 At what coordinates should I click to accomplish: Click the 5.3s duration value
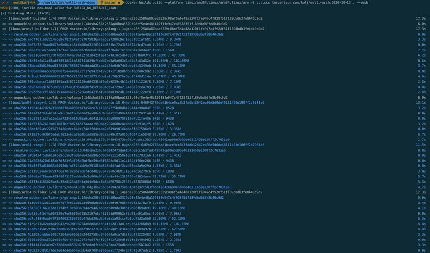point(422,218)
